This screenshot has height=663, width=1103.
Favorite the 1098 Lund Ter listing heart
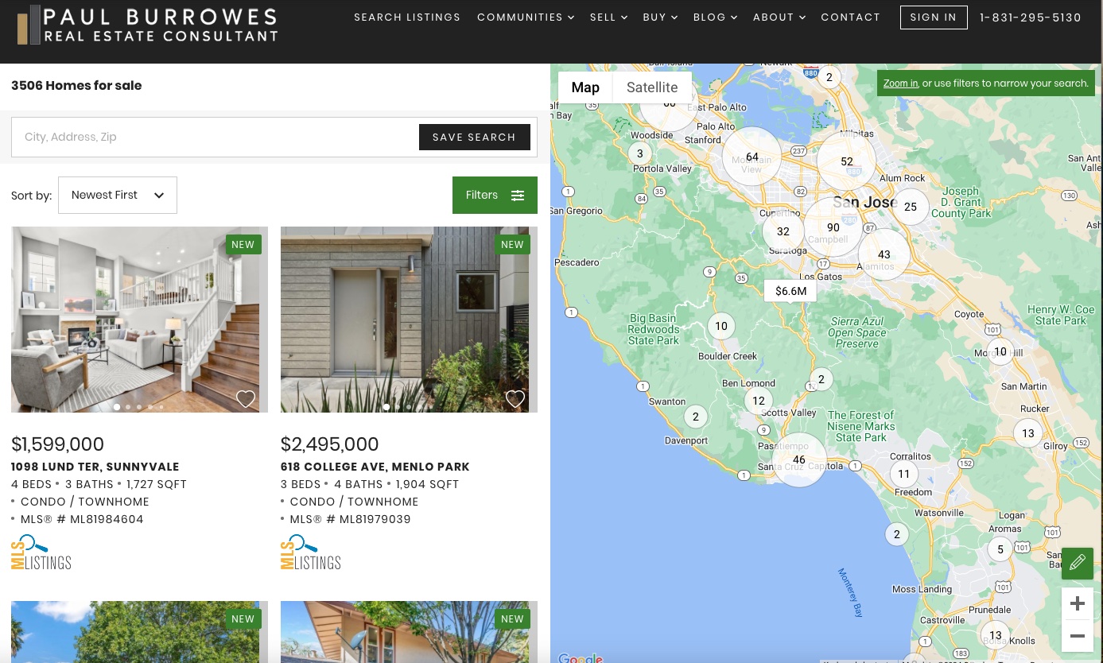pyautogui.click(x=246, y=399)
